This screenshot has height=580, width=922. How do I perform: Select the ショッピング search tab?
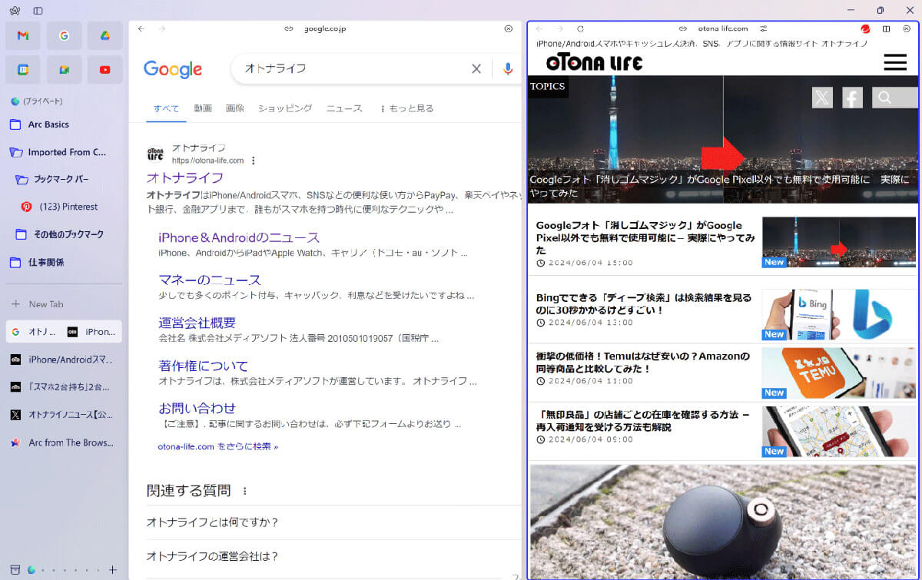coord(285,108)
